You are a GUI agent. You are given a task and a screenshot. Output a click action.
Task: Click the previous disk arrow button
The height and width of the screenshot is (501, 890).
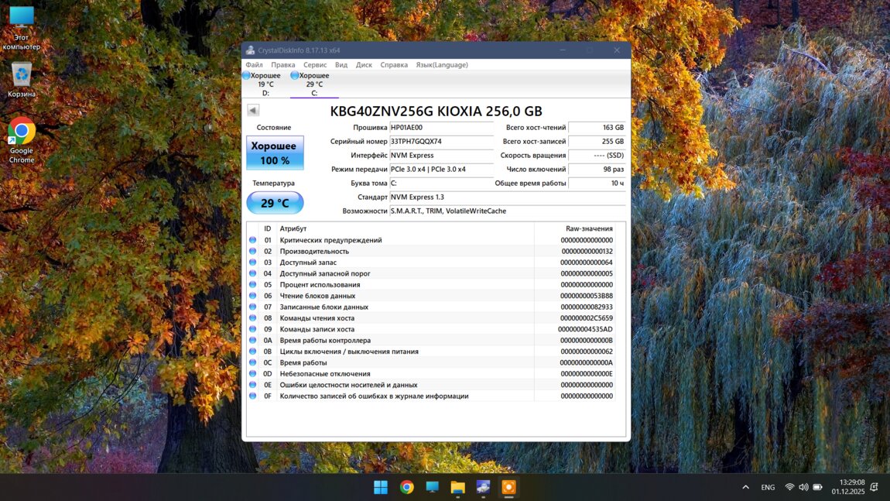click(x=253, y=111)
